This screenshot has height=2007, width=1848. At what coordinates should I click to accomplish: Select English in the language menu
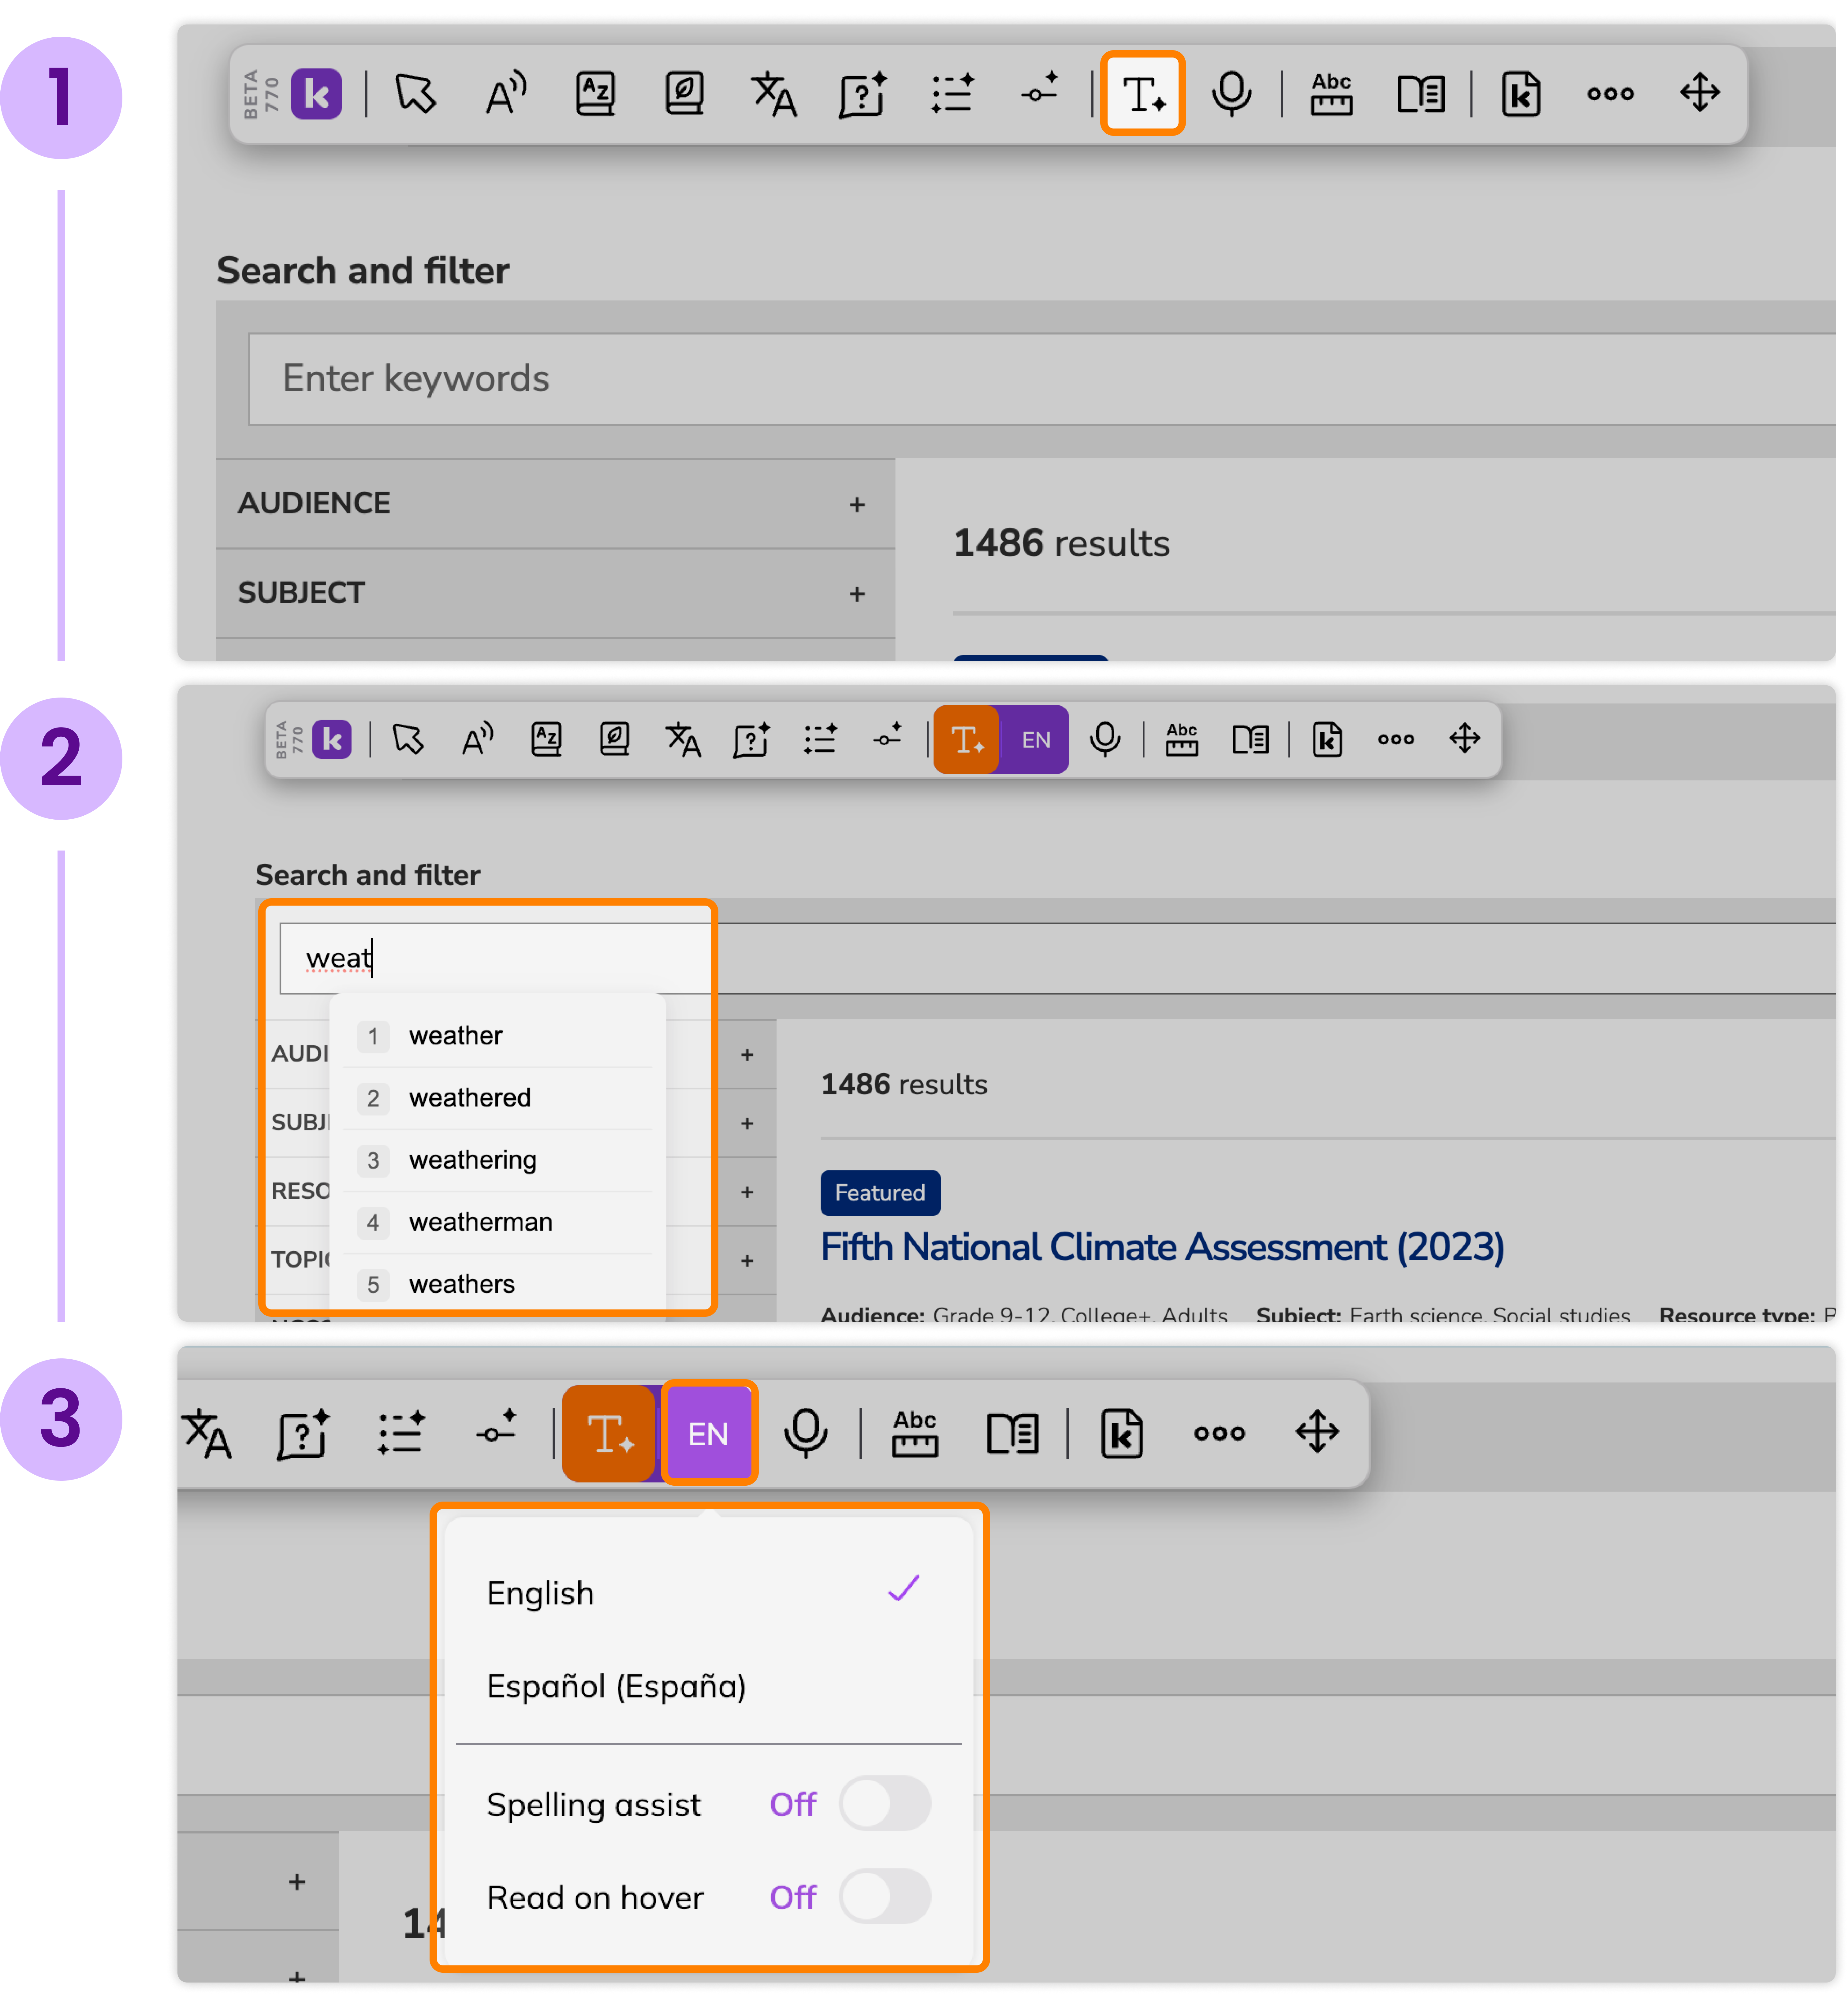pos(540,1593)
